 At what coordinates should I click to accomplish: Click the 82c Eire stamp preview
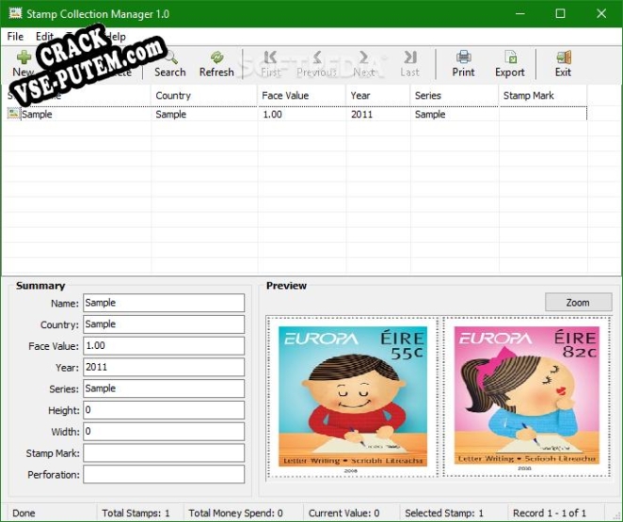point(527,395)
